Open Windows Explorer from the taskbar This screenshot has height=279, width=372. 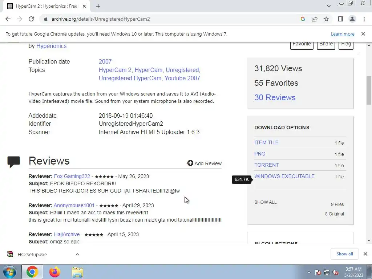pos(77,272)
